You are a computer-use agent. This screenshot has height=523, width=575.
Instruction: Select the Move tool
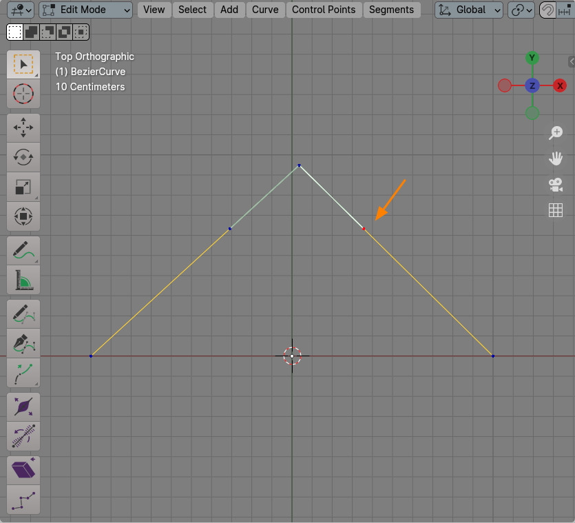pyautogui.click(x=23, y=127)
